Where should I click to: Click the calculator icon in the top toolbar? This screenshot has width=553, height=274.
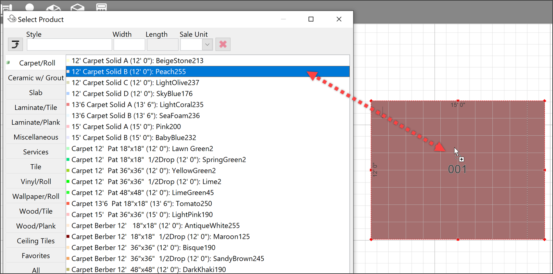[101, 7]
